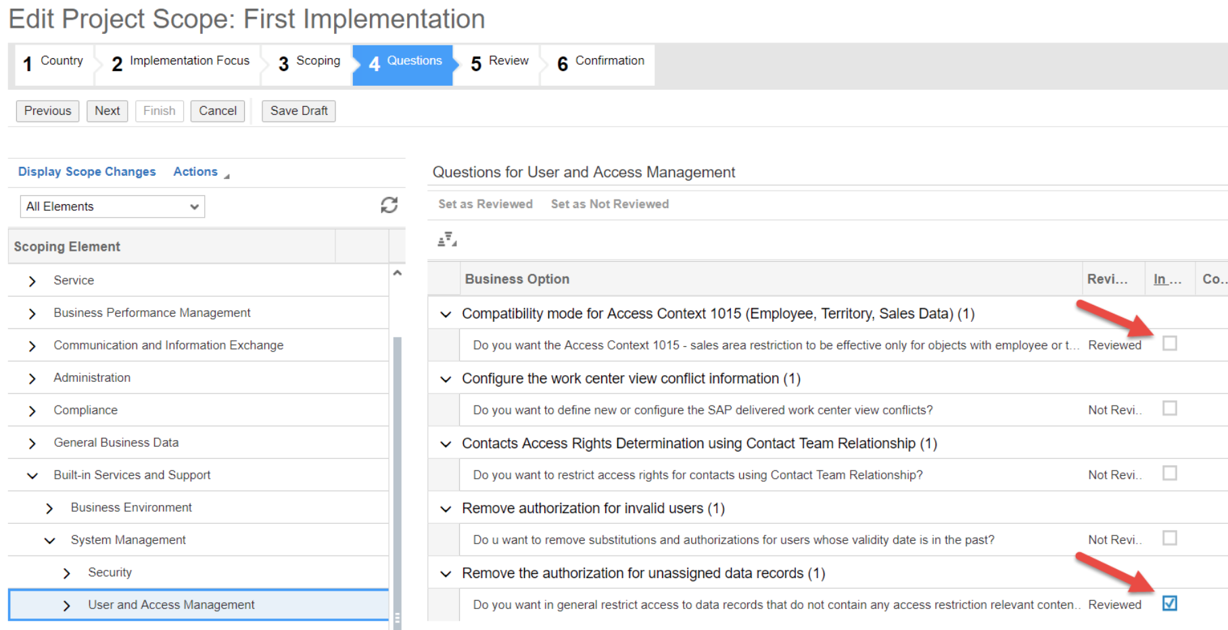Click the Next button
The width and height of the screenshot is (1228, 630).
[x=107, y=111]
